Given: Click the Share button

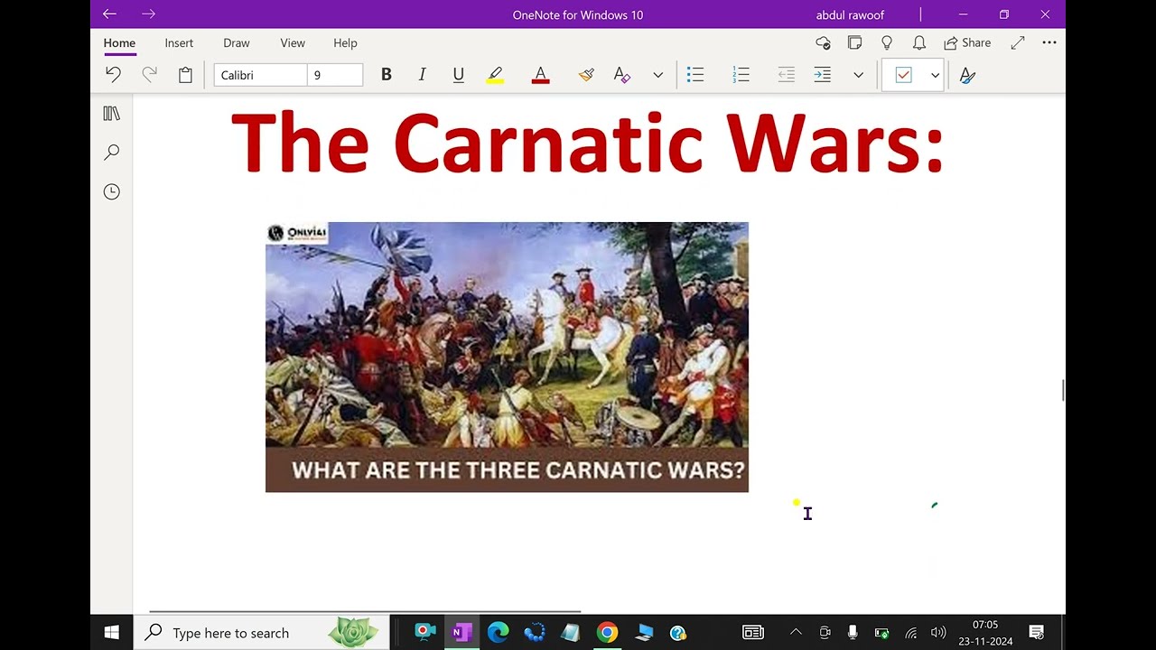Looking at the screenshot, I should pyautogui.click(x=967, y=42).
